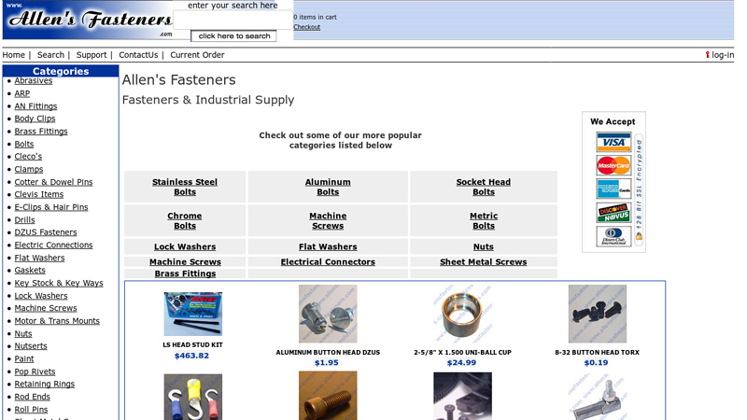Open the Support menu item
Image resolution: width=747 pixels, height=420 pixels.
[x=92, y=55]
